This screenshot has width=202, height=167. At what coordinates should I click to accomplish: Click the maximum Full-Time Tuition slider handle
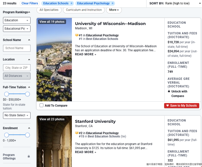(x=27, y=94)
